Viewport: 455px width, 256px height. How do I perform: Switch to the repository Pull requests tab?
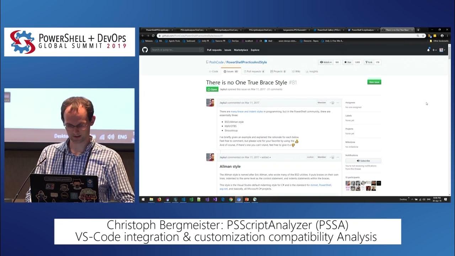tap(254, 71)
